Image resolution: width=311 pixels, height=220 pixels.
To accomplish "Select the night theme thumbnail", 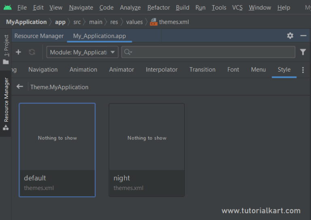I will pos(147,150).
